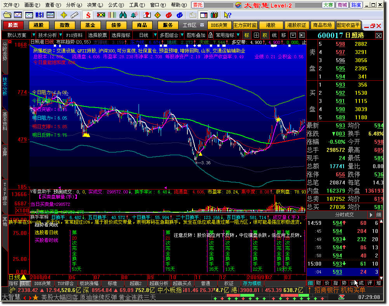This screenshot has height=306, width=389.
Task: Click the line chart window toolbar icon
Action: (18, 15)
